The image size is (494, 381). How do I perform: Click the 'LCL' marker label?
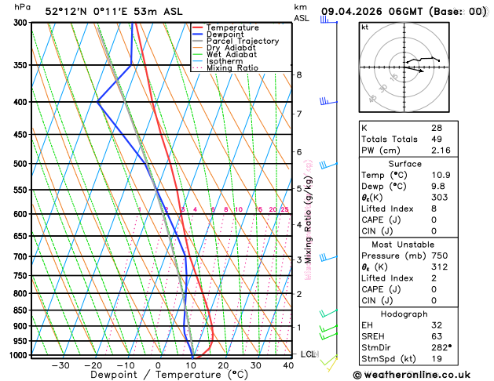pos(309,354)
